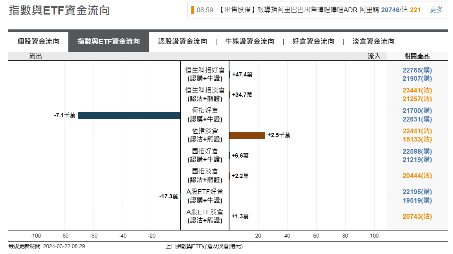The height and width of the screenshot is (254, 453).
Task: Open related product 22588(購)
Action: point(417,151)
